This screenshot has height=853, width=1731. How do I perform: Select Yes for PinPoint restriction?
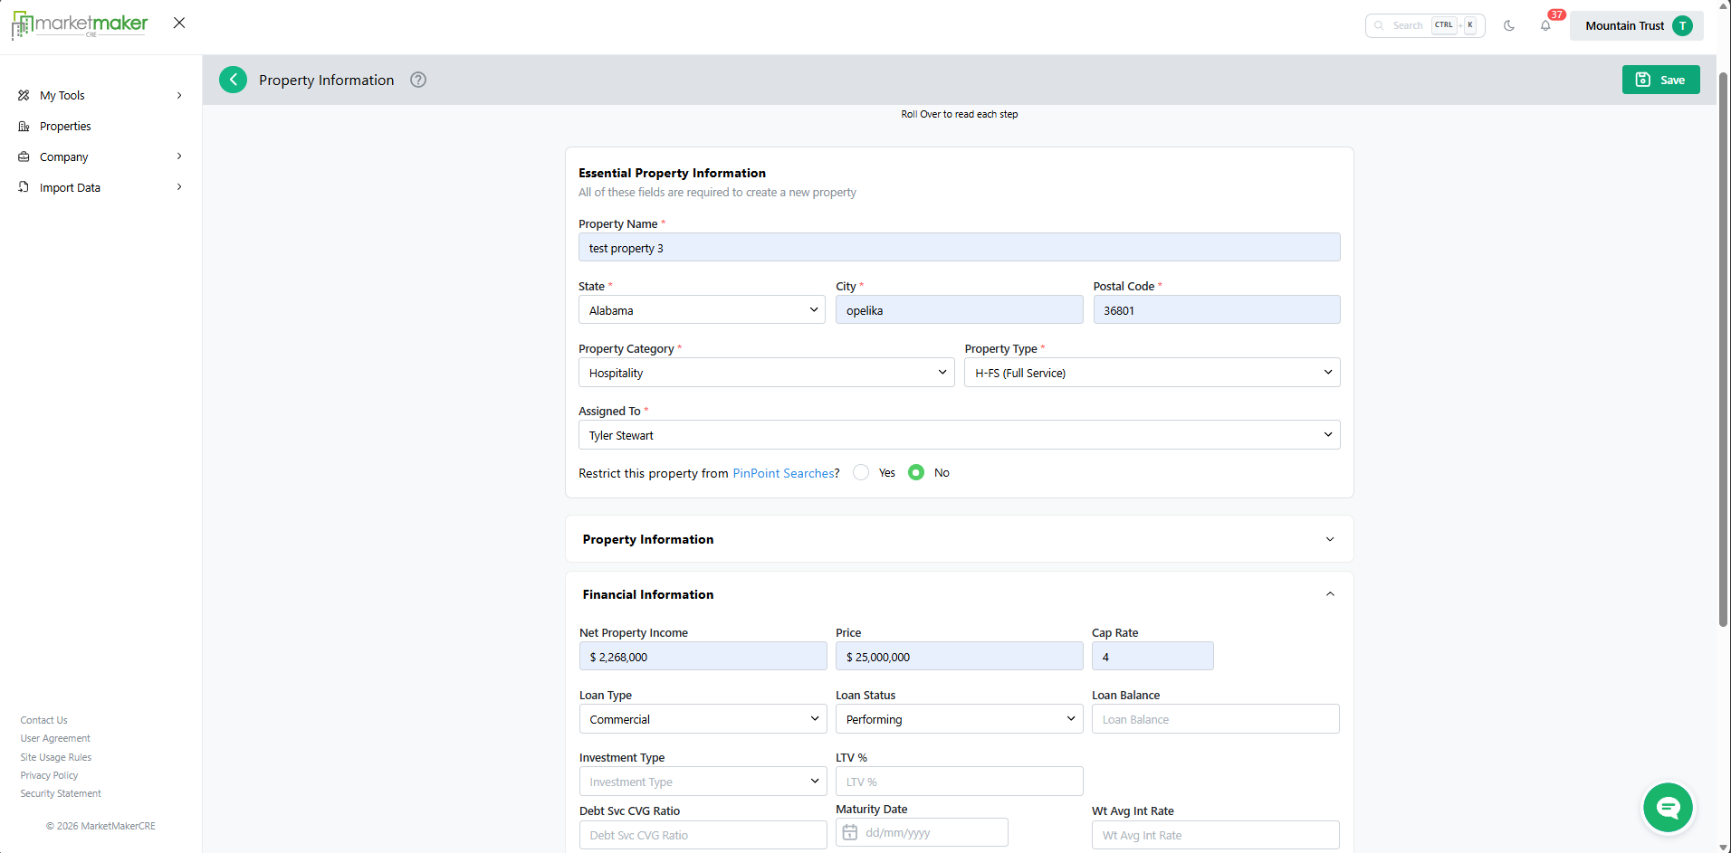point(861,472)
